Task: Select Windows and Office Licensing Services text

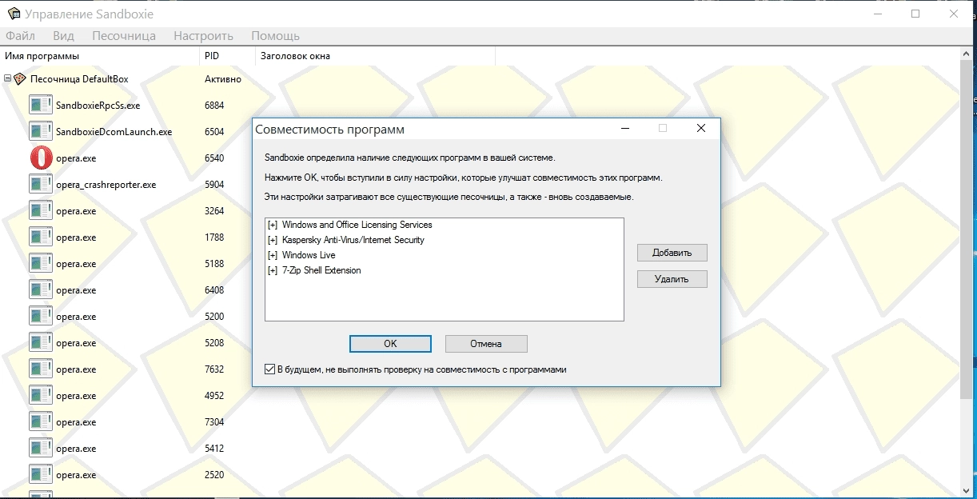Action: [x=357, y=225]
